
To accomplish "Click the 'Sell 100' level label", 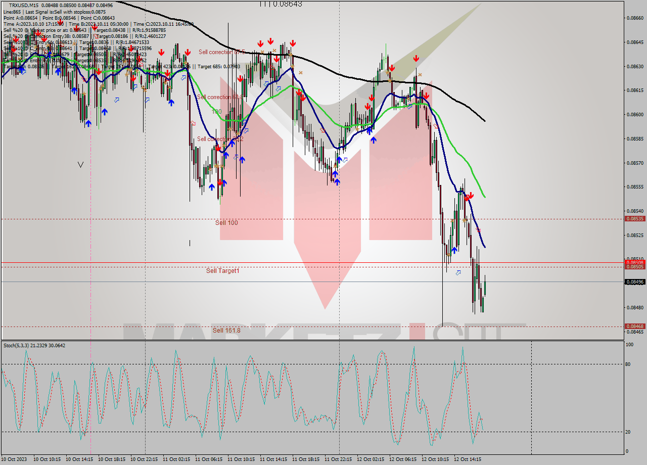I will [226, 223].
